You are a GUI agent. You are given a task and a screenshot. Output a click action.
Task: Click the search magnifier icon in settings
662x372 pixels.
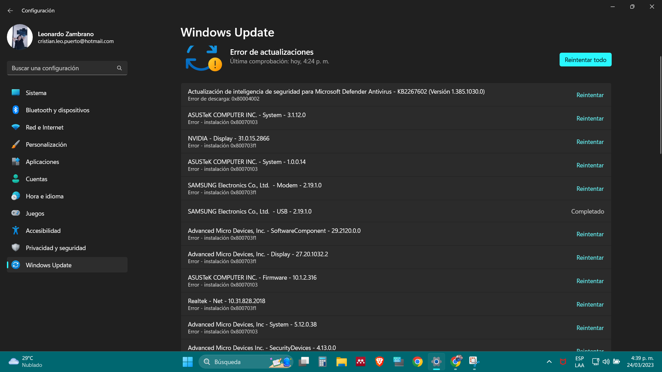tap(119, 68)
